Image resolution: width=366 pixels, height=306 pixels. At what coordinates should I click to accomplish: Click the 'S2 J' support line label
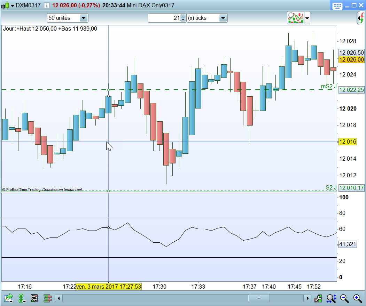[331, 188]
